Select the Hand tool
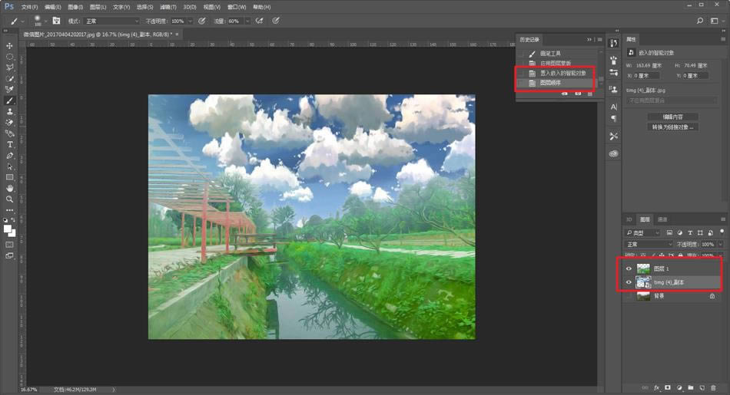The image size is (730, 395). (x=10, y=188)
